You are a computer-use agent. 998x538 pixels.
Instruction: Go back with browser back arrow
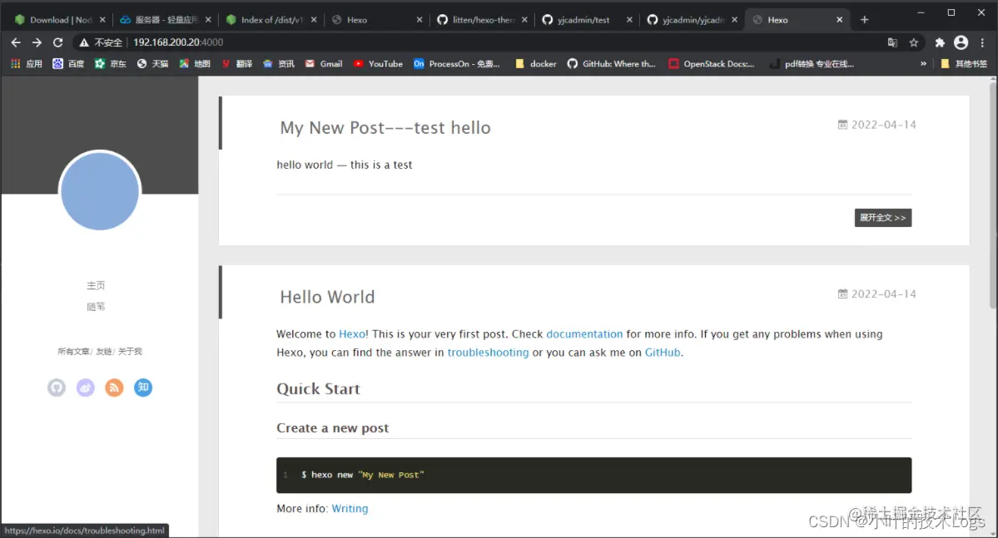[16, 42]
